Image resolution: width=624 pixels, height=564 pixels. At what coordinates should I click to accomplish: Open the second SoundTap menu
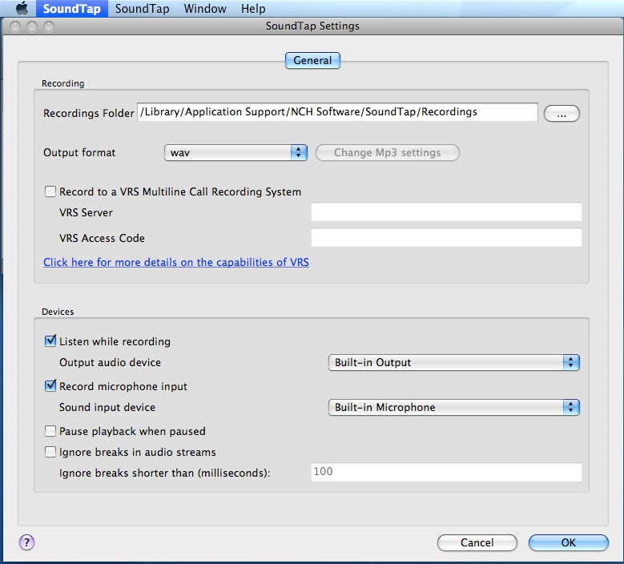(142, 8)
